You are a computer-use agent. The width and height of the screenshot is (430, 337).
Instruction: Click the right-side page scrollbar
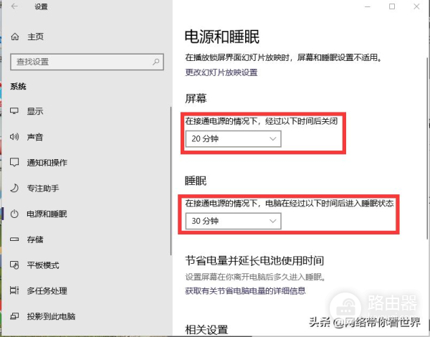[x=428, y=148]
